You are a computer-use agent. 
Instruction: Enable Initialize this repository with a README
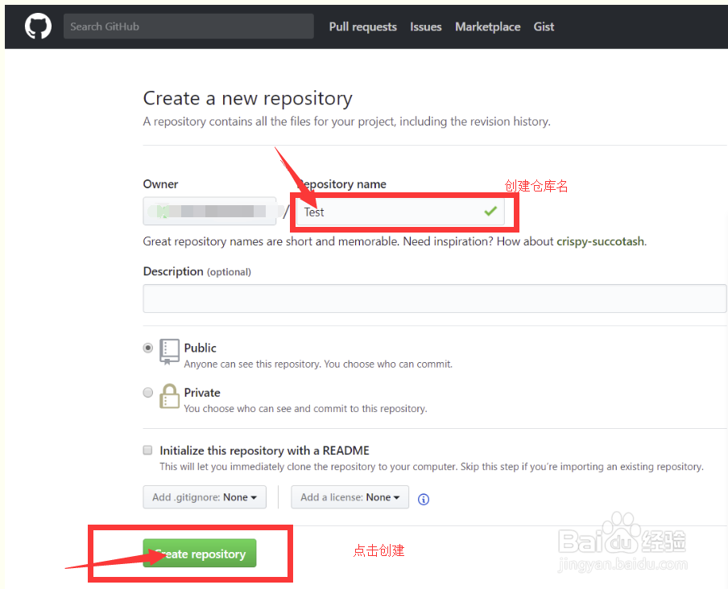click(x=147, y=450)
